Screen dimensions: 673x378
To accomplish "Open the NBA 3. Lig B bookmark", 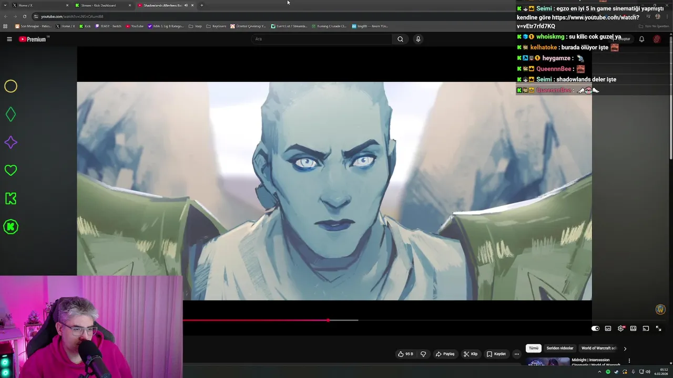I will [166, 26].
